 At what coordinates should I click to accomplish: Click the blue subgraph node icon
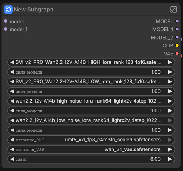(8, 10)
